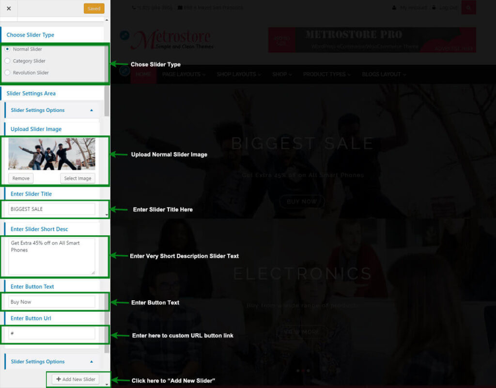Click the map icon beside the address
496x388 pixels.
(180, 8)
